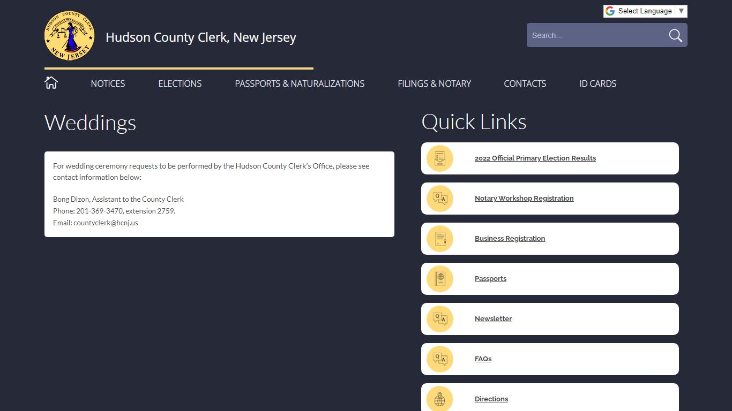Viewport: 732px width, 411px height.
Task: Open the FAQs quick link
Action: click(483, 359)
